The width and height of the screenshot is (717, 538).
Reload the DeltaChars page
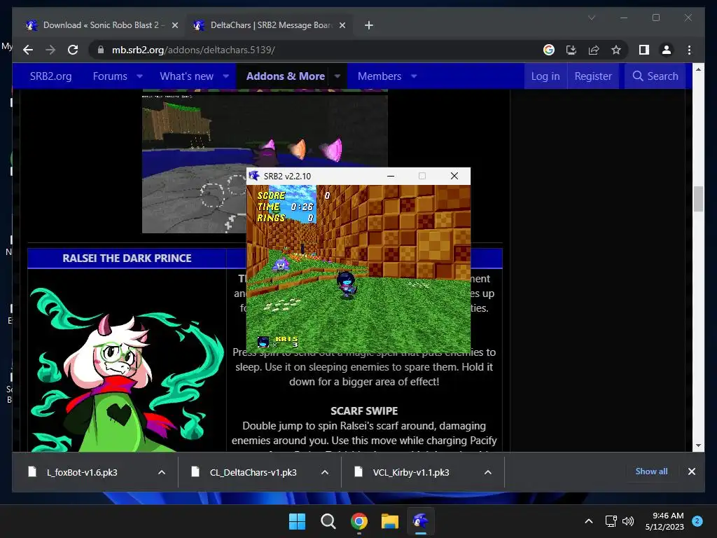73,50
